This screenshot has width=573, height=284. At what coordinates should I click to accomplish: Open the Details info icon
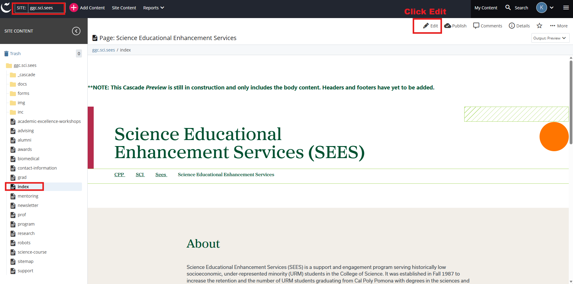tap(512, 26)
